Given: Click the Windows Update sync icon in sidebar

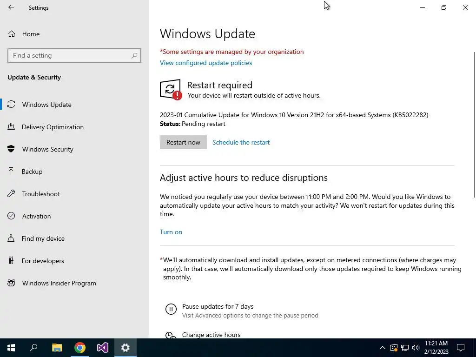Looking at the screenshot, I should point(11,105).
